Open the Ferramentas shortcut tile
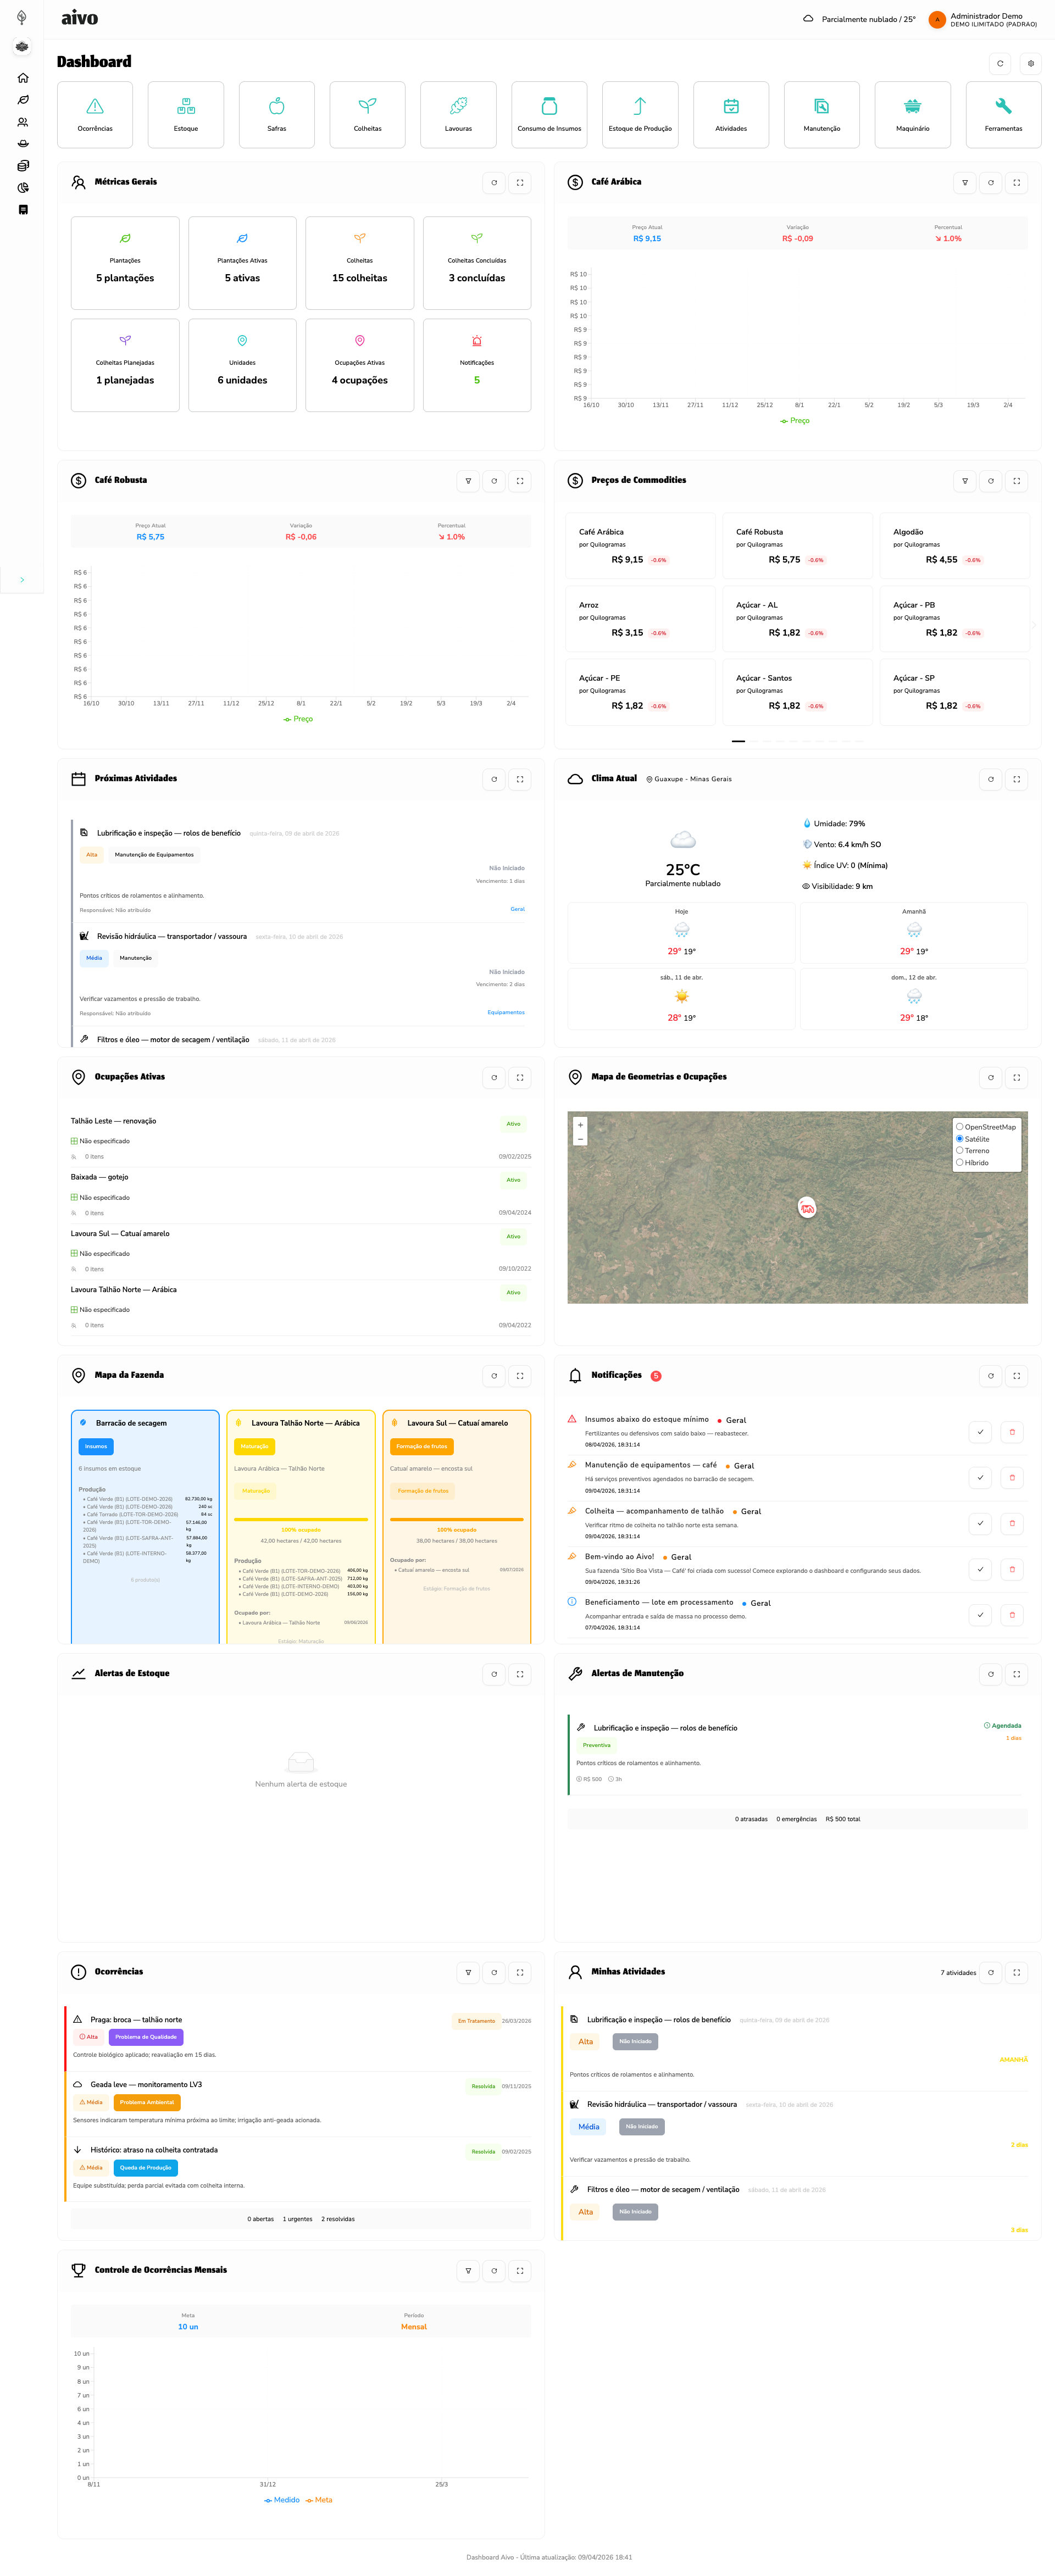Viewport: 1055px width, 2576px height. (1003, 115)
